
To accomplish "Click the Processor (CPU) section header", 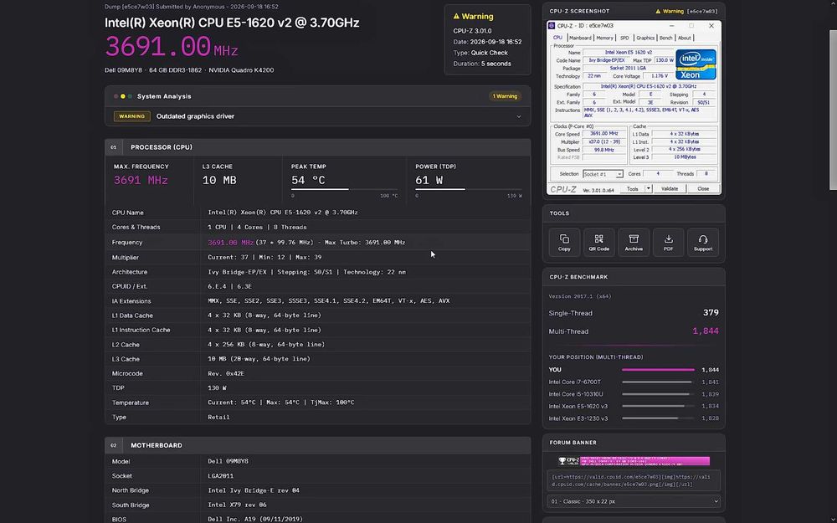I will pos(317,147).
